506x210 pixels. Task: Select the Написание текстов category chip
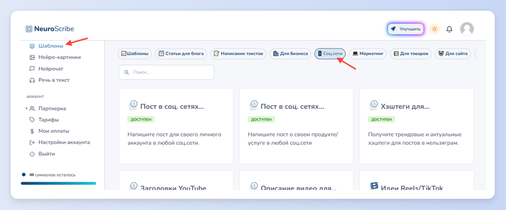pyautogui.click(x=238, y=54)
